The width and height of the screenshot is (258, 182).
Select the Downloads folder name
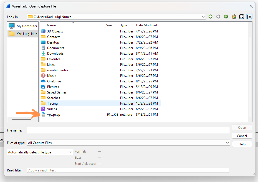(x=55, y=54)
